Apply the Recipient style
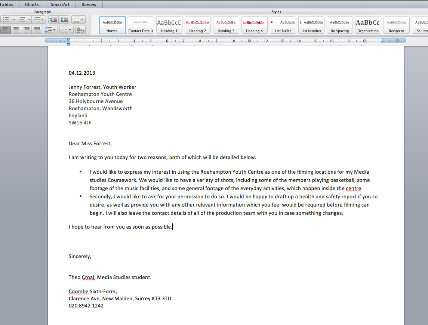 click(396, 25)
